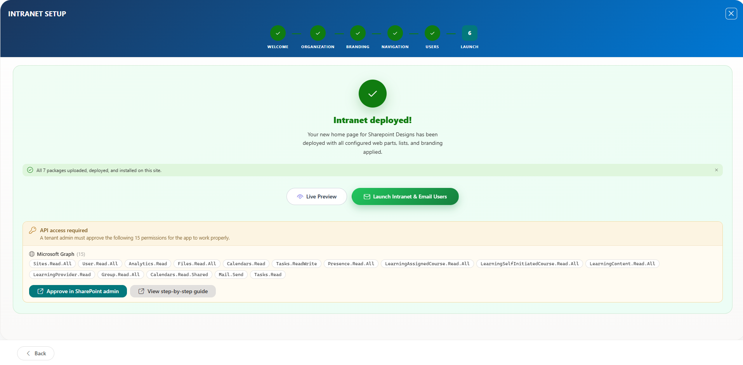Select the User.Read.All permission chip
This screenshot has width=743, height=365.
coord(100,264)
